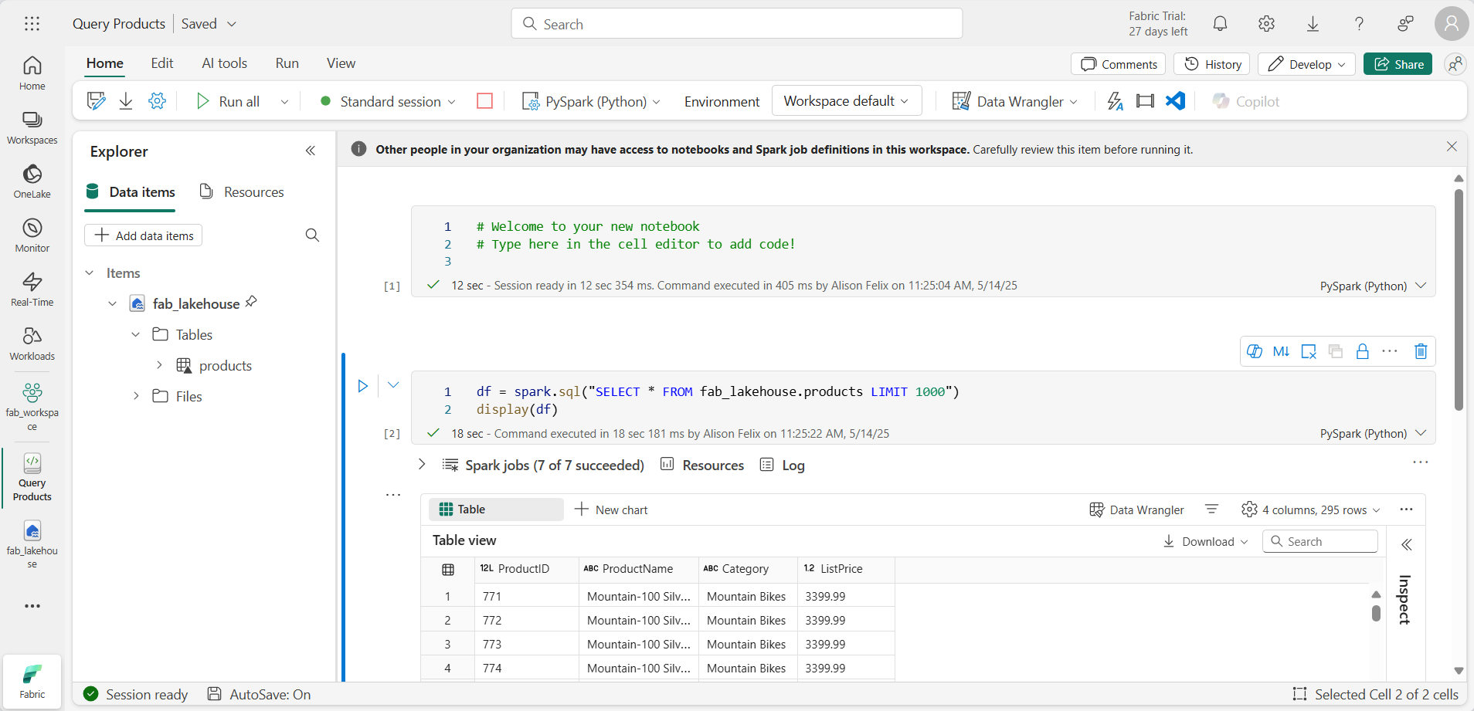The image size is (1474, 711).
Task: Click New chart button
Action: point(611,510)
